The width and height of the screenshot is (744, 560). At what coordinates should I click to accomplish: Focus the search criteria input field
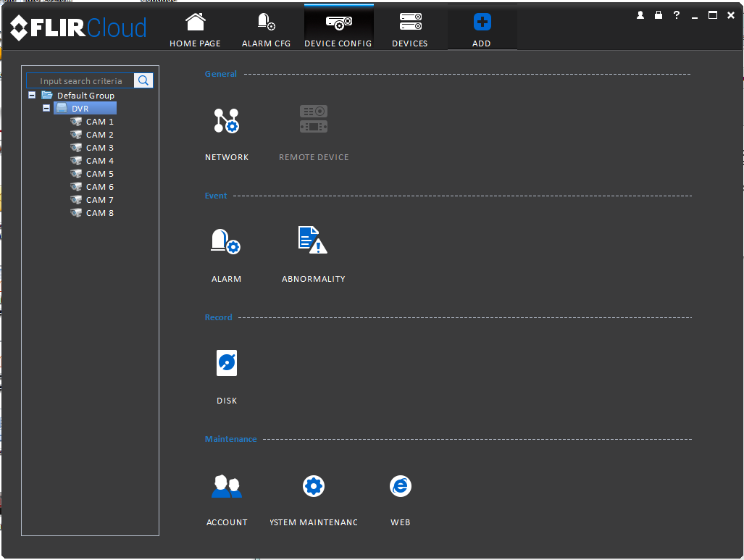(80, 80)
